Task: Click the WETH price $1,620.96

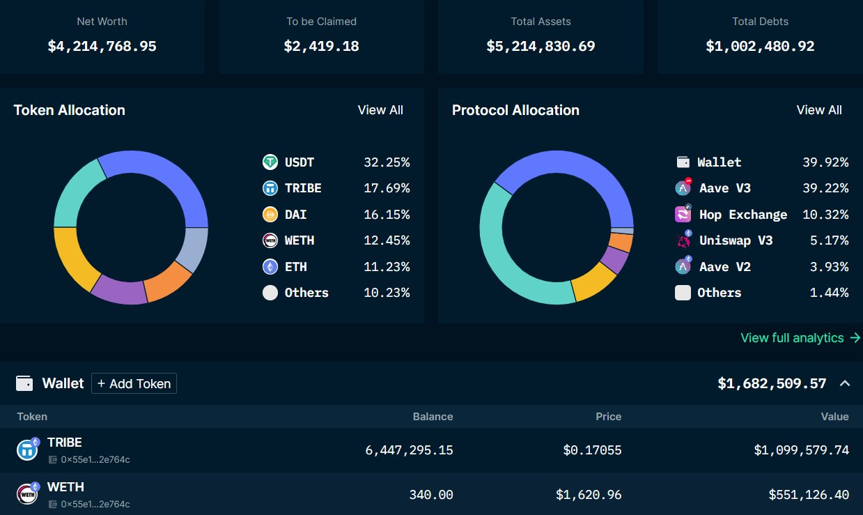Action: [589, 495]
